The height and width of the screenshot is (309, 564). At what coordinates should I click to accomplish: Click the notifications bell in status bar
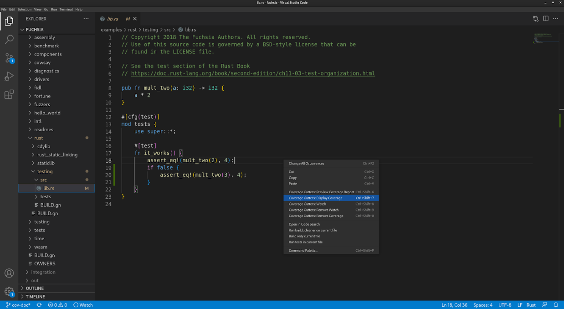click(556, 305)
